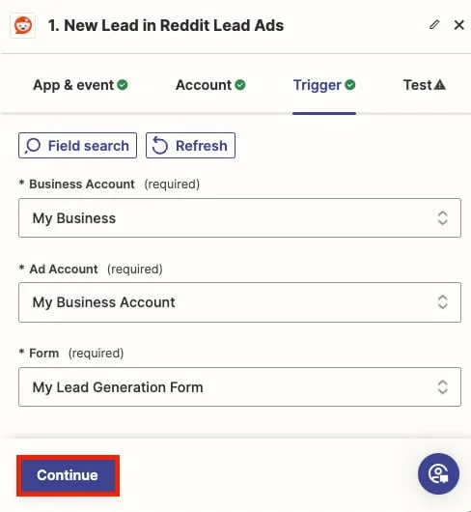Open the Account tab
The height and width of the screenshot is (512, 471).
pyautogui.click(x=210, y=85)
